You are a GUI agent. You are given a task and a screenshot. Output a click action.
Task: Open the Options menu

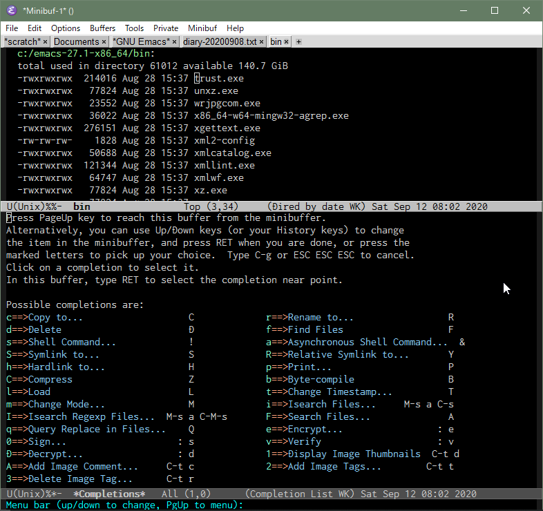click(66, 28)
